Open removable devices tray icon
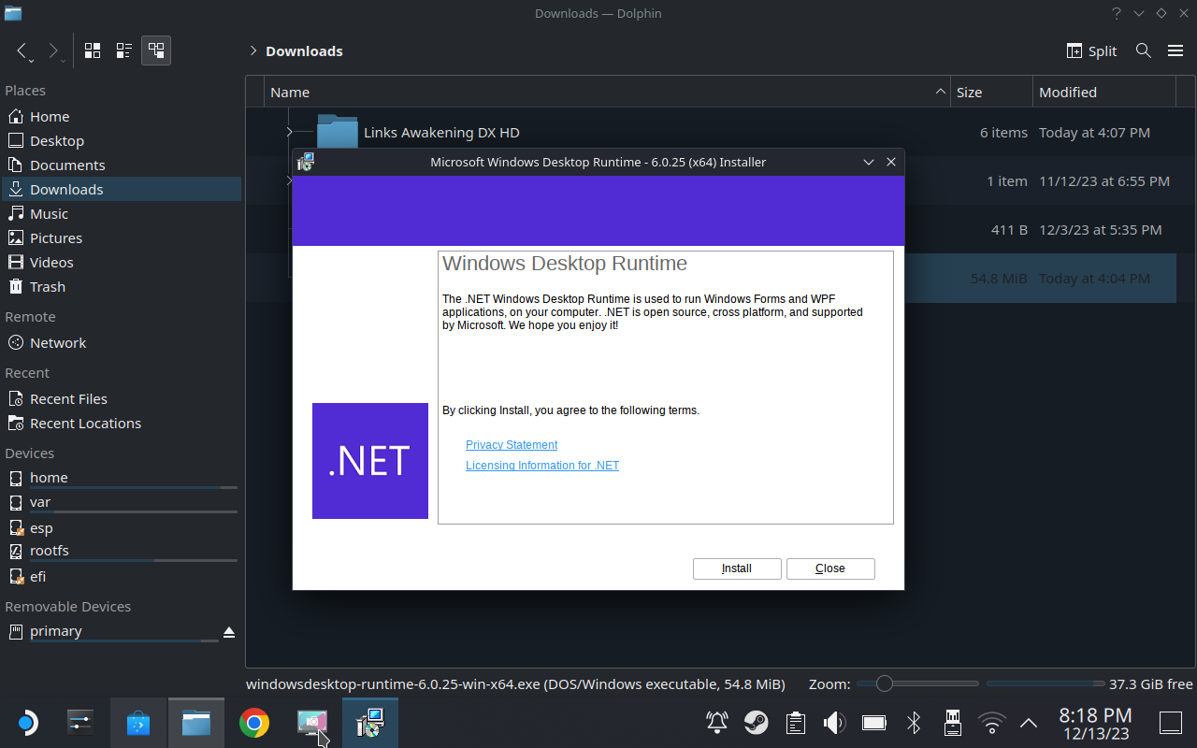Image resolution: width=1197 pixels, height=748 pixels. 953,723
